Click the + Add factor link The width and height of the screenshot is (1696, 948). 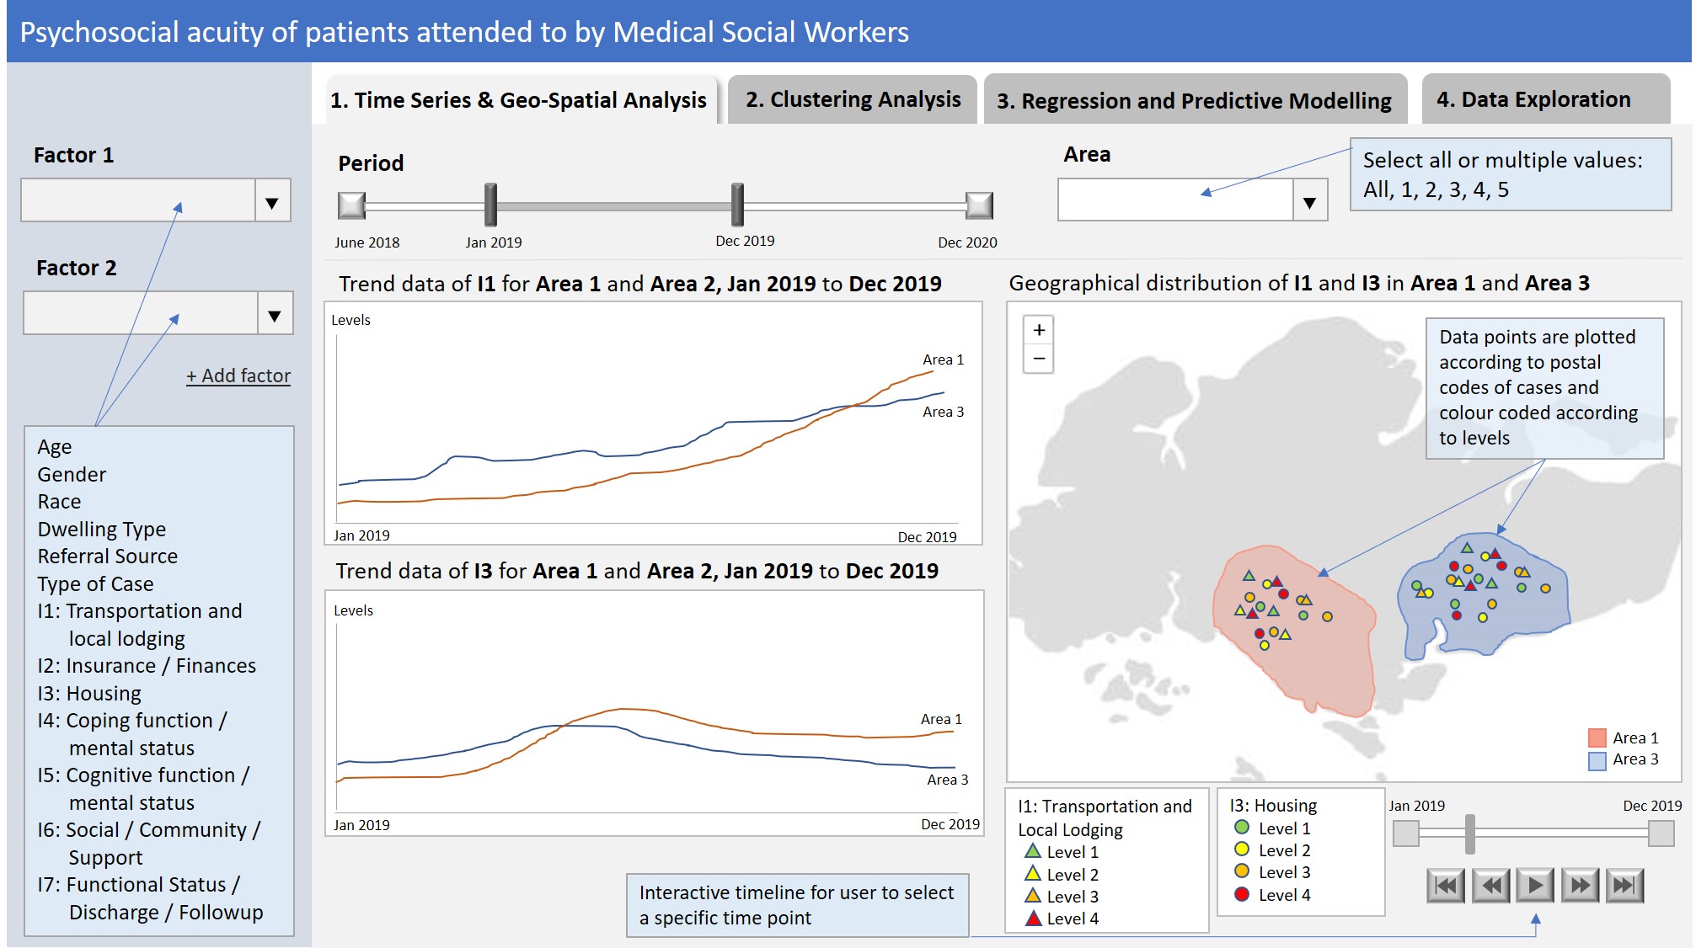tap(238, 376)
